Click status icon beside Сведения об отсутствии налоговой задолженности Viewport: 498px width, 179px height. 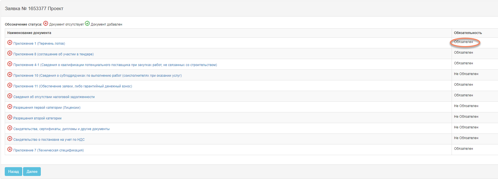[10, 96]
